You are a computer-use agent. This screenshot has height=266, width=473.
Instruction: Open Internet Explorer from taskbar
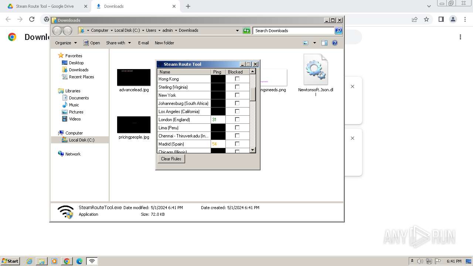(x=30, y=261)
